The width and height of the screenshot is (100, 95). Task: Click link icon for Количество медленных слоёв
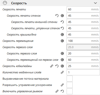pyautogui.click(x=62, y=72)
